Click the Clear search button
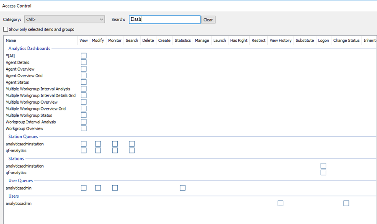 [208, 20]
